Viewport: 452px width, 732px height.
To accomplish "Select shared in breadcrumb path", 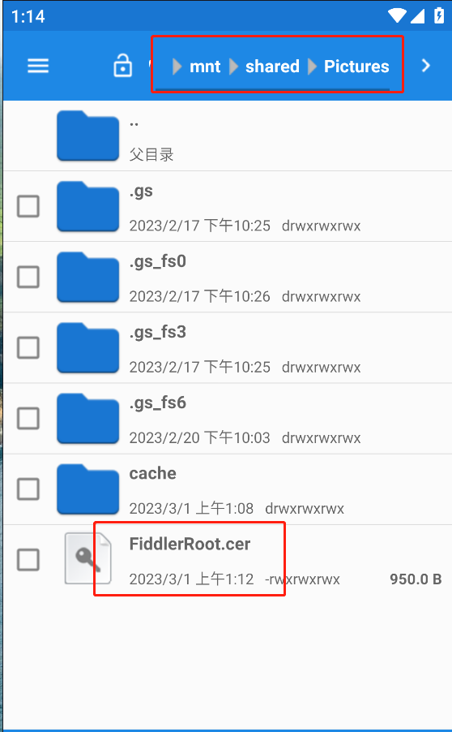I will pyautogui.click(x=273, y=67).
